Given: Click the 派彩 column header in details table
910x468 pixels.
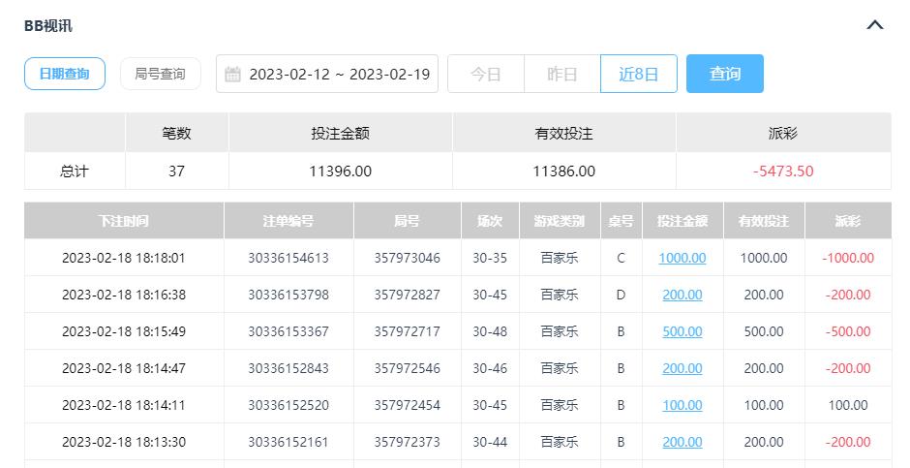Looking at the screenshot, I should pos(847,221).
